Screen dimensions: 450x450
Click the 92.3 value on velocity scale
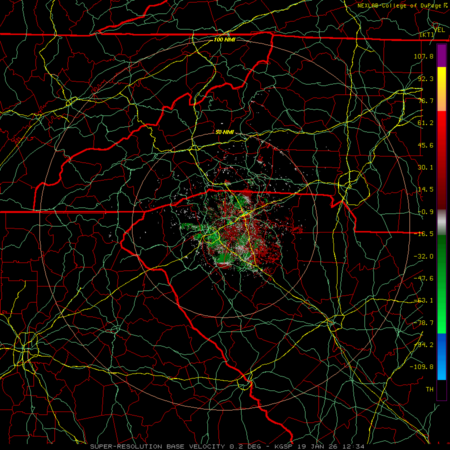[x=425, y=78]
